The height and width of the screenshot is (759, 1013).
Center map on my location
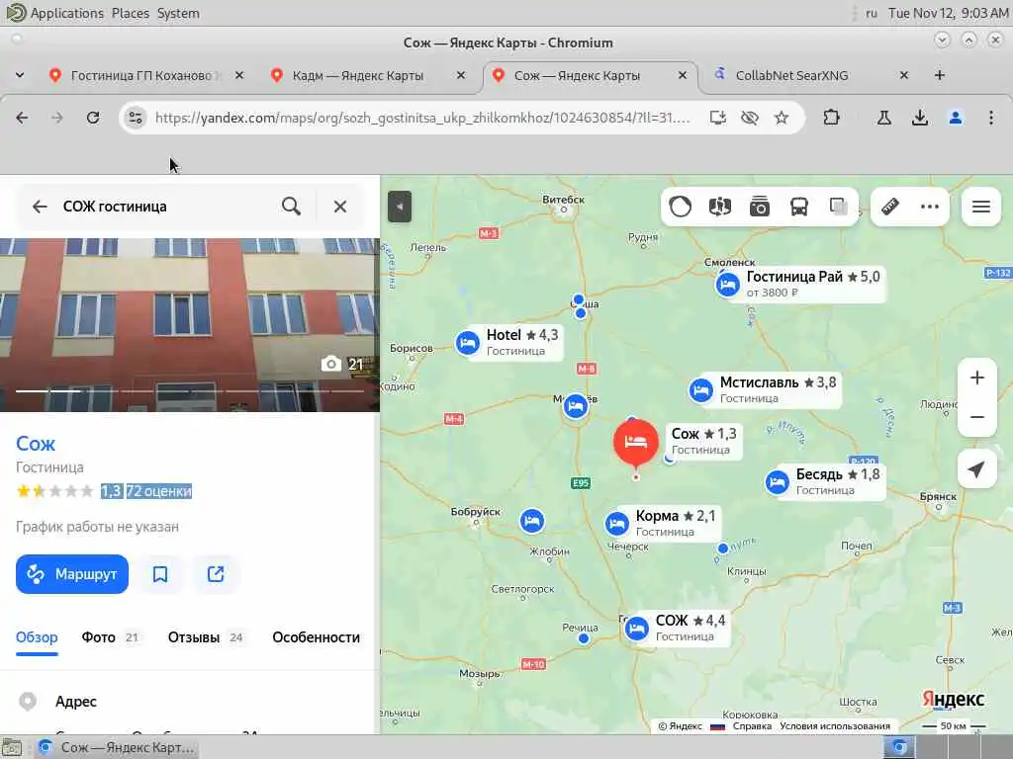click(x=976, y=469)
